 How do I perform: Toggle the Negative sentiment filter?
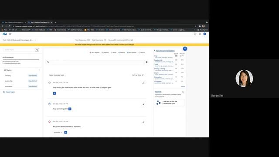tap(105, 52)
